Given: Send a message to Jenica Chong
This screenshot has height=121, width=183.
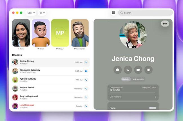Looking at the screenshot, I should (118, 70).
